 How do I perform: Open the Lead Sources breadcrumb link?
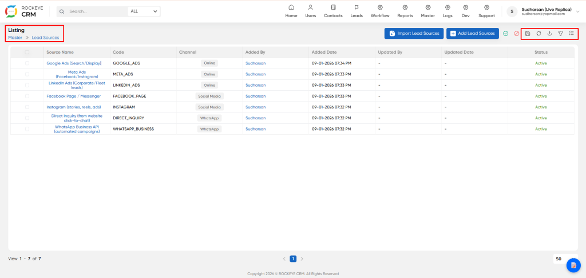point(45,38)
